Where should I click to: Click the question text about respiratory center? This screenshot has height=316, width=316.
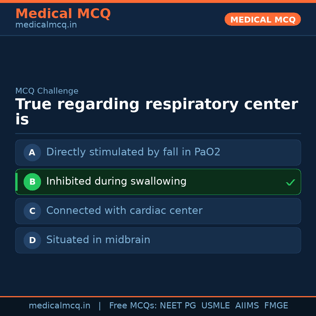coord(157,112)
